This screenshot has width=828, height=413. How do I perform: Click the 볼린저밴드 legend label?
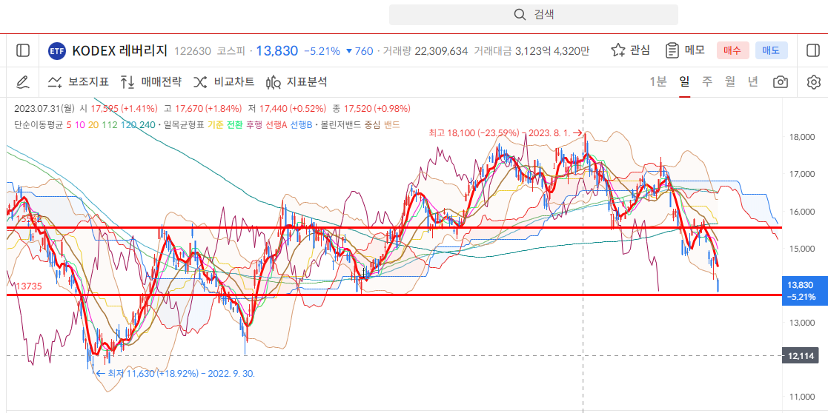pos(339,125)
